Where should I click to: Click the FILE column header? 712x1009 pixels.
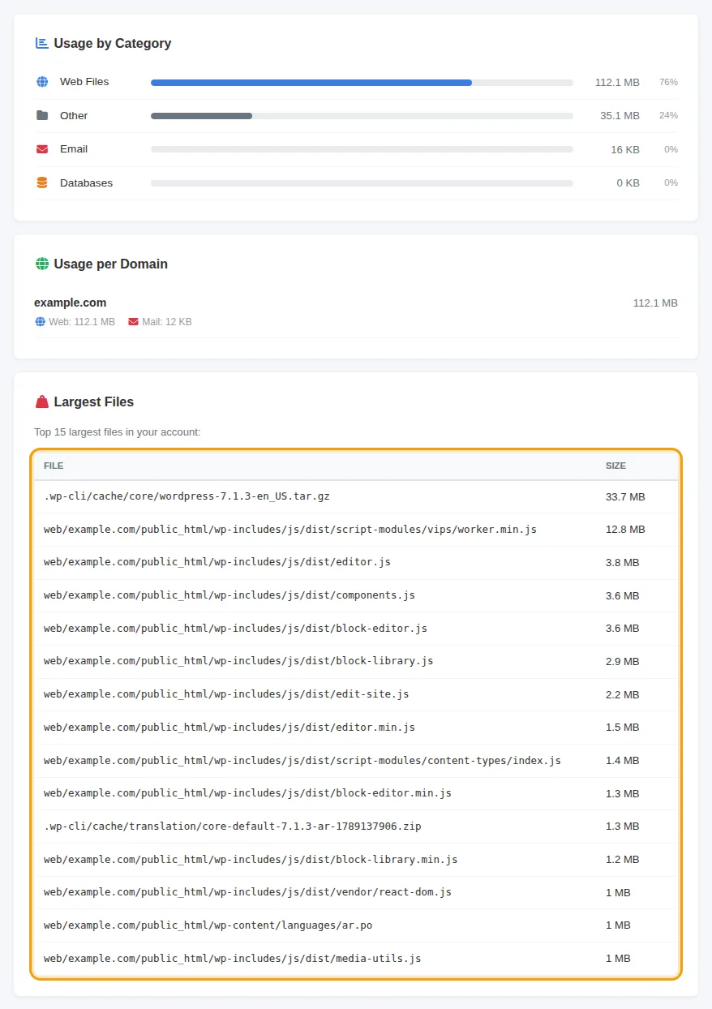54,466
